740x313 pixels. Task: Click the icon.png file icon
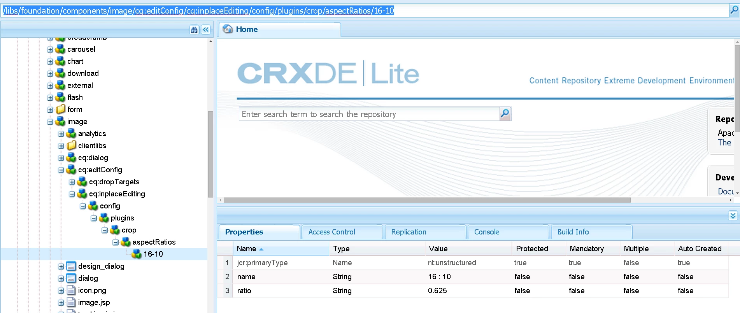pos(71,290)
